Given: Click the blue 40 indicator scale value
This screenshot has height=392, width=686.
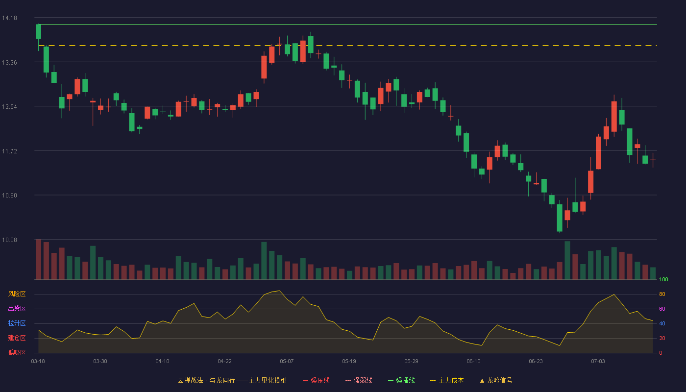Looking at the screenshot, I should [x=662, y=323].
